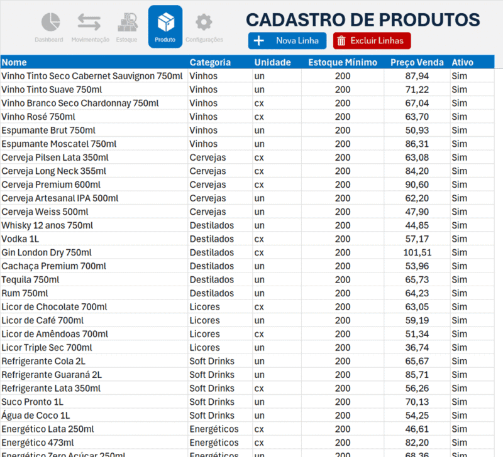Open Configurações gear icon
The width and height of the screenshot is (503, 457).
pyautogui.click(x=204, y=22)
